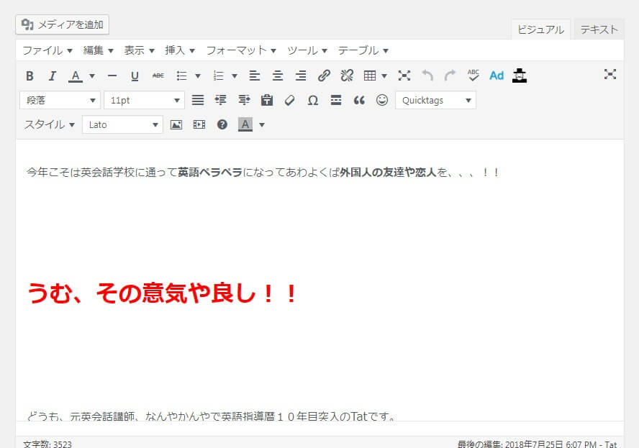Open the 表示 menu

pos(139,50)
